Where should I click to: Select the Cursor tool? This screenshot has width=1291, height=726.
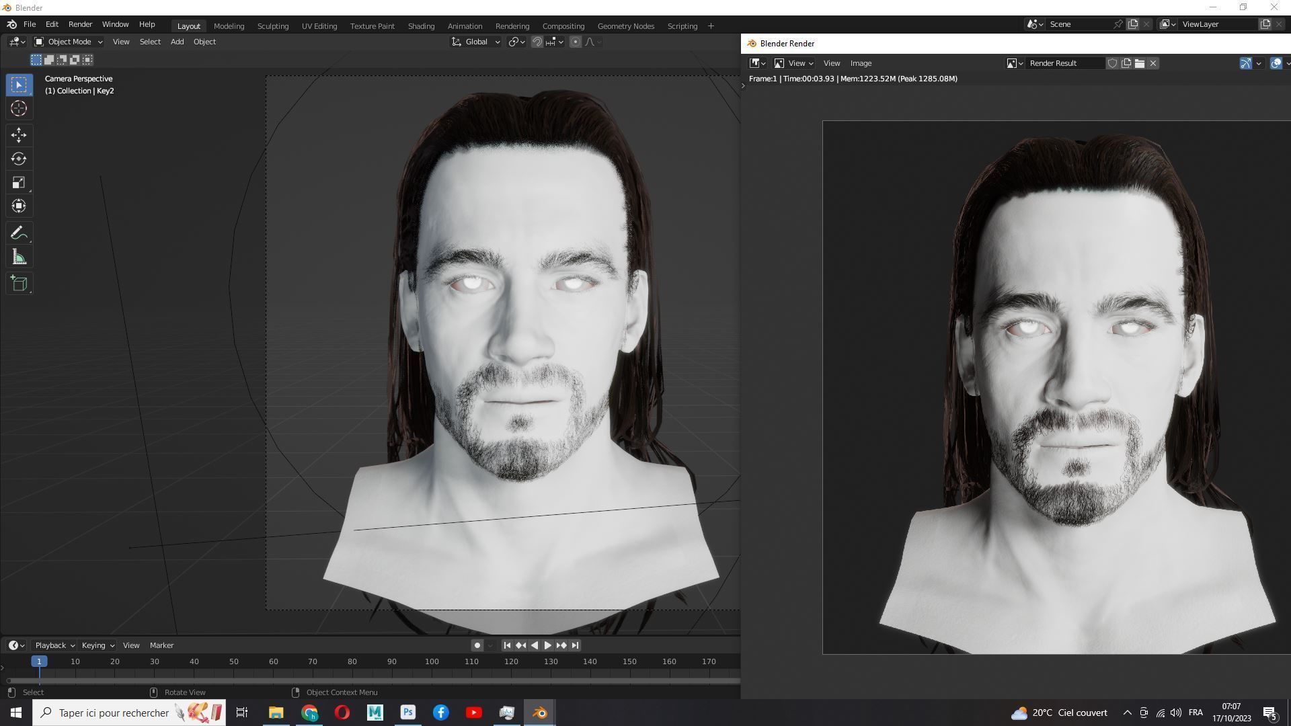19,108
